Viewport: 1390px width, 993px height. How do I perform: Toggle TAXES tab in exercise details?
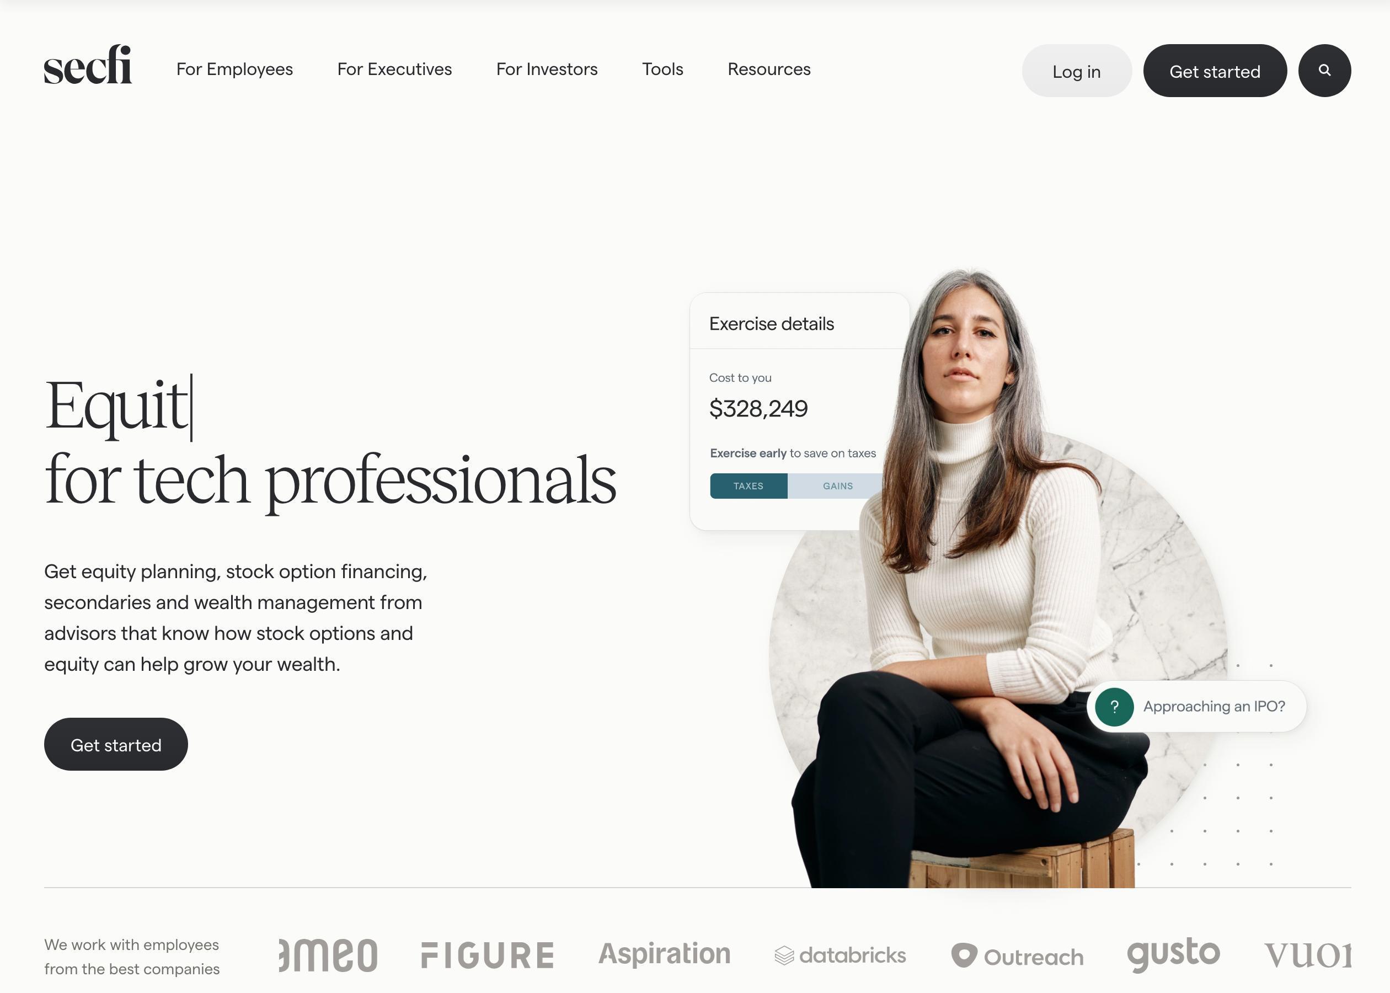pos(749,486)
